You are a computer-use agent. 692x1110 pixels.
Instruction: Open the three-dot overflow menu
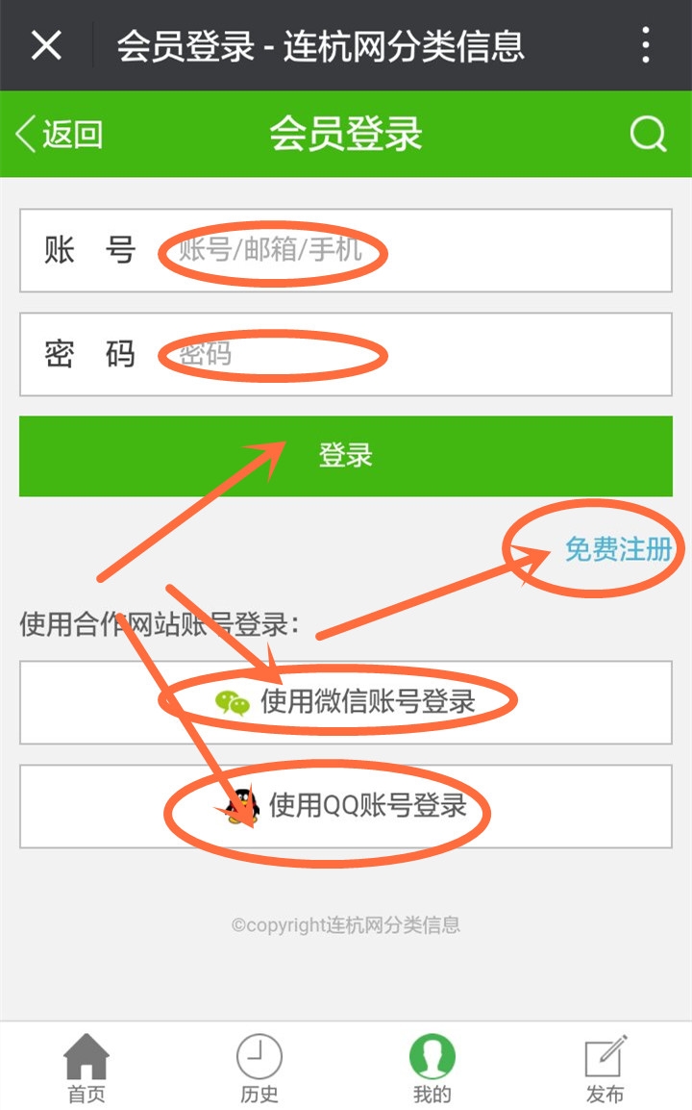pos(645,45)
